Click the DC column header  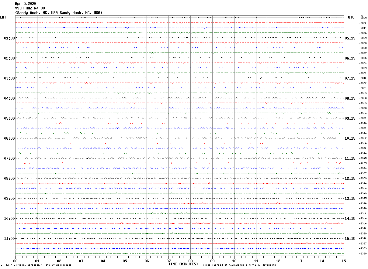362,16
